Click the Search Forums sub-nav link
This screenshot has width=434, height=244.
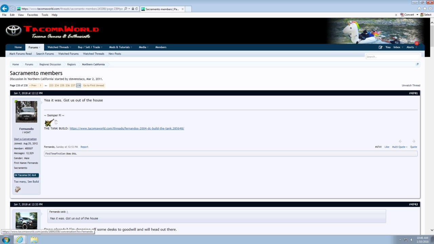pos(45,54)
